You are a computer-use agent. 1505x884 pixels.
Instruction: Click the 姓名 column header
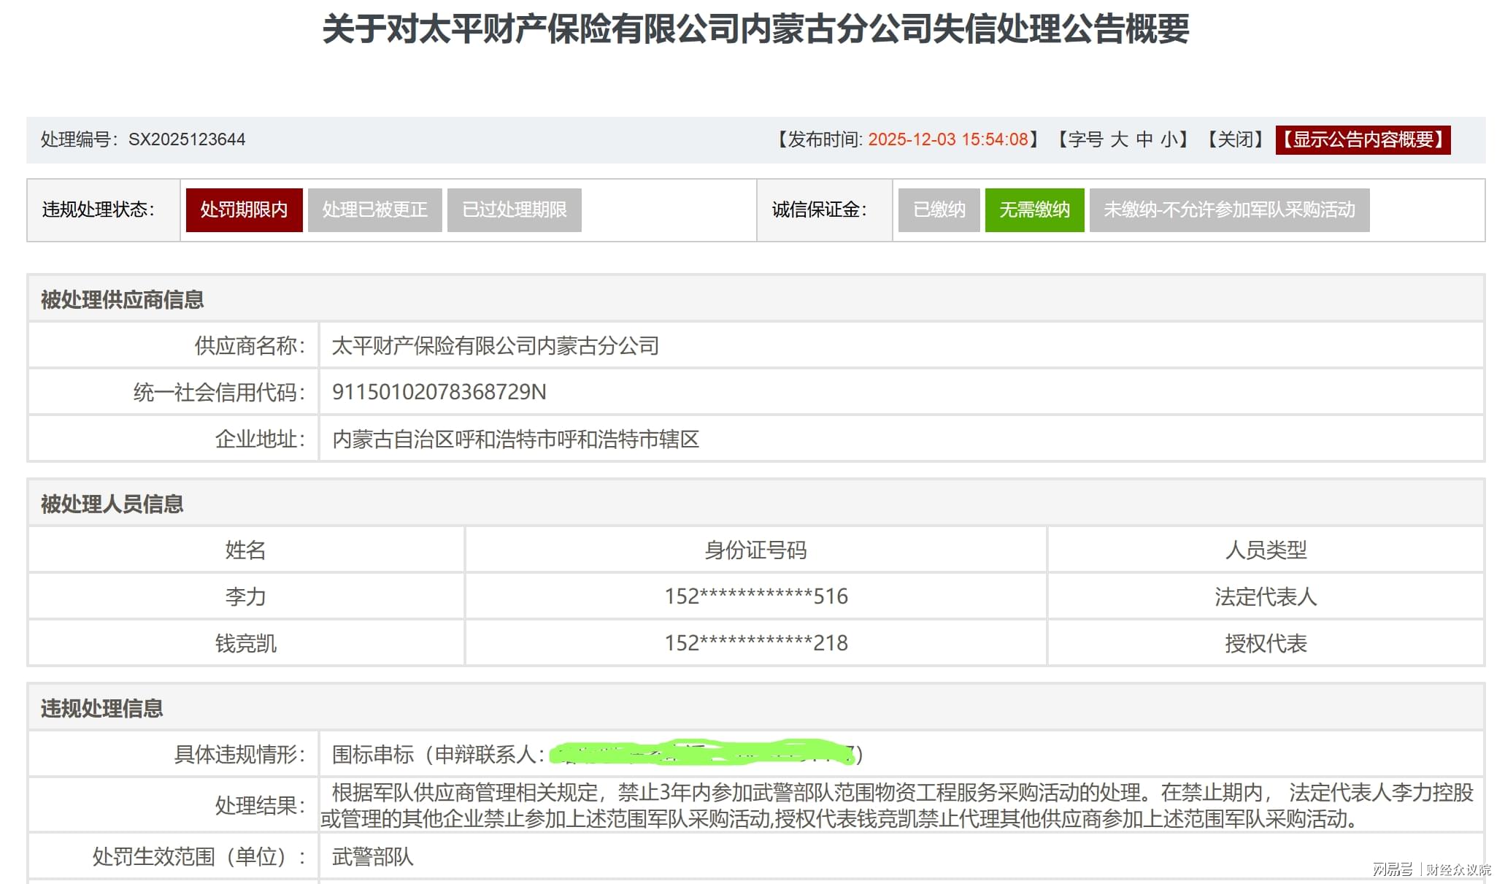(x=245, y=550)
